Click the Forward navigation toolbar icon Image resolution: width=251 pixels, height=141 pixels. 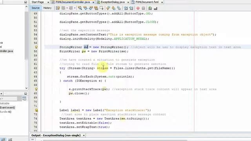[71, 8]
